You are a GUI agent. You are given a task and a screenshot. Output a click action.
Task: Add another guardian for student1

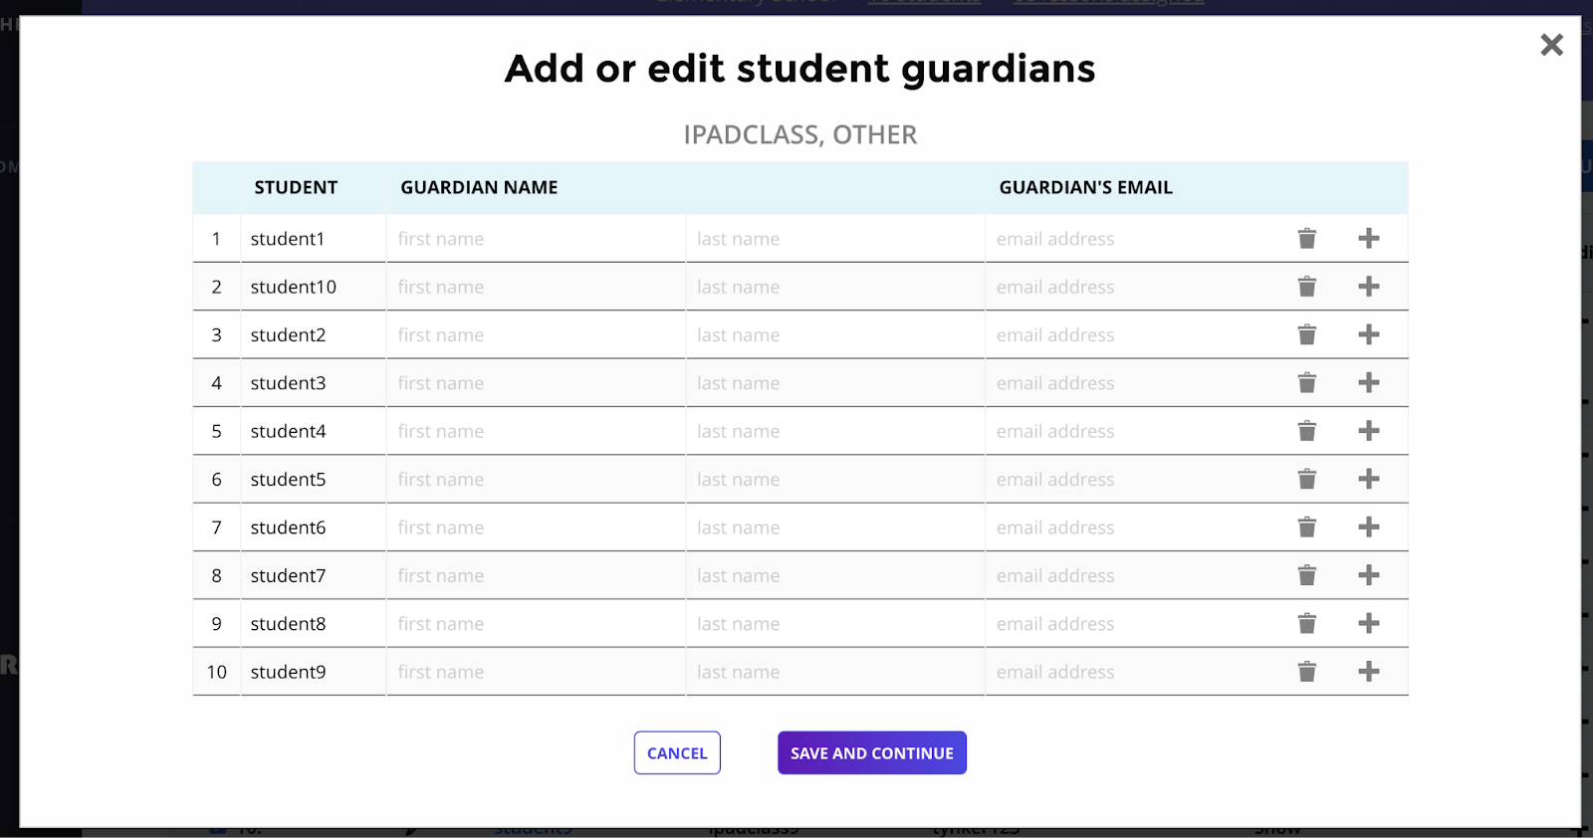1369,239
